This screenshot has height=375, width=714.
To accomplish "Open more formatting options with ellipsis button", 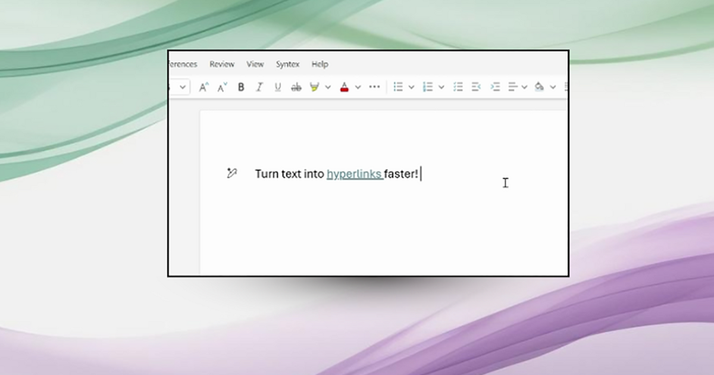I will tap(374, 87).
